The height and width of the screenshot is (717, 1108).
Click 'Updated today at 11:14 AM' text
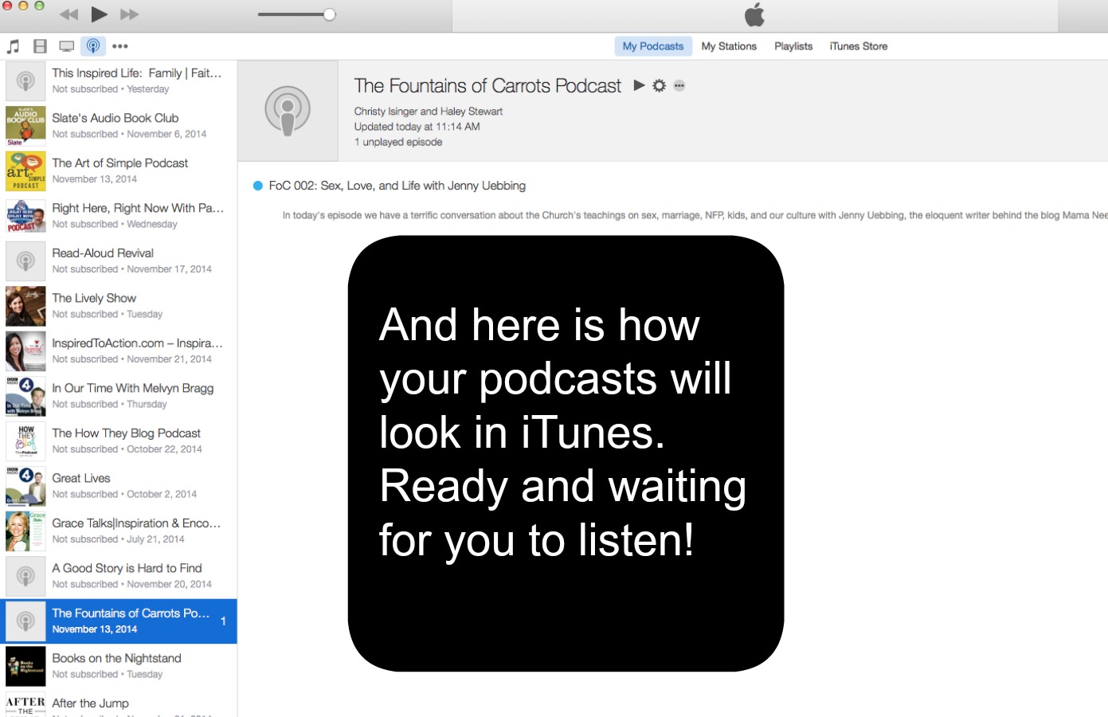click(417, 127)
